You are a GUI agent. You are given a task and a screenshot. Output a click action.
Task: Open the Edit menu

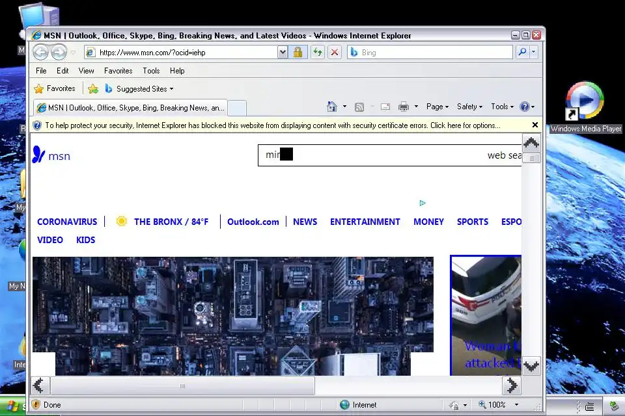(x=62, y=71)
